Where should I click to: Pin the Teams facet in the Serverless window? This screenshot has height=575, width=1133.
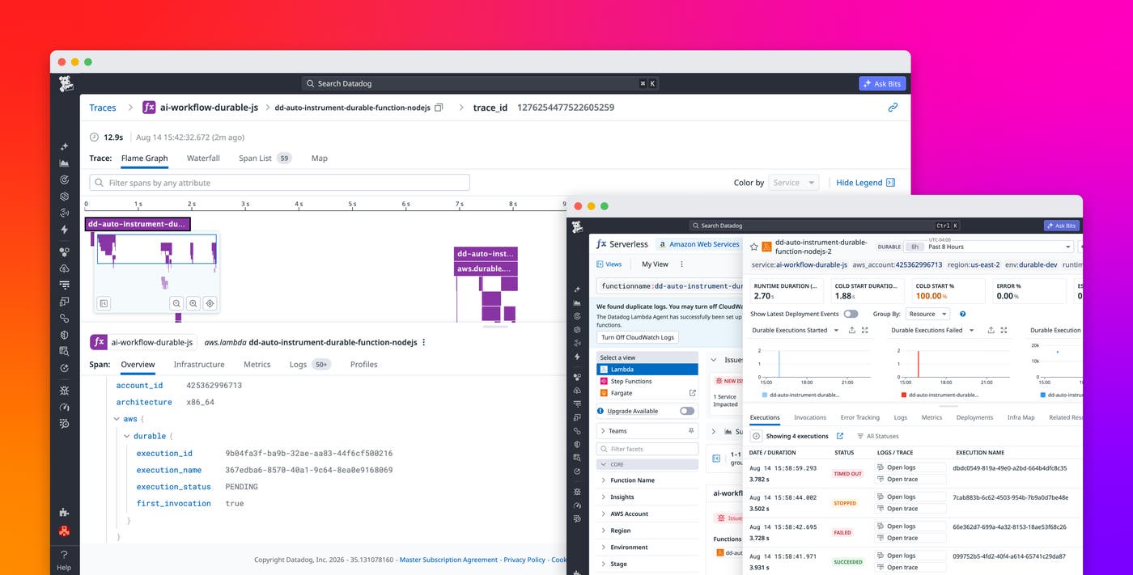coord(691,431)
